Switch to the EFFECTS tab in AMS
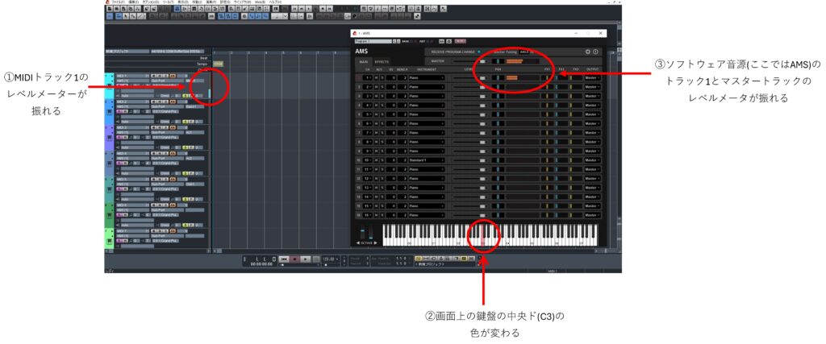 382,61
